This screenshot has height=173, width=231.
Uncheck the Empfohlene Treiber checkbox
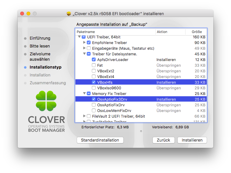pyautogui.click(x=89, y=43)
